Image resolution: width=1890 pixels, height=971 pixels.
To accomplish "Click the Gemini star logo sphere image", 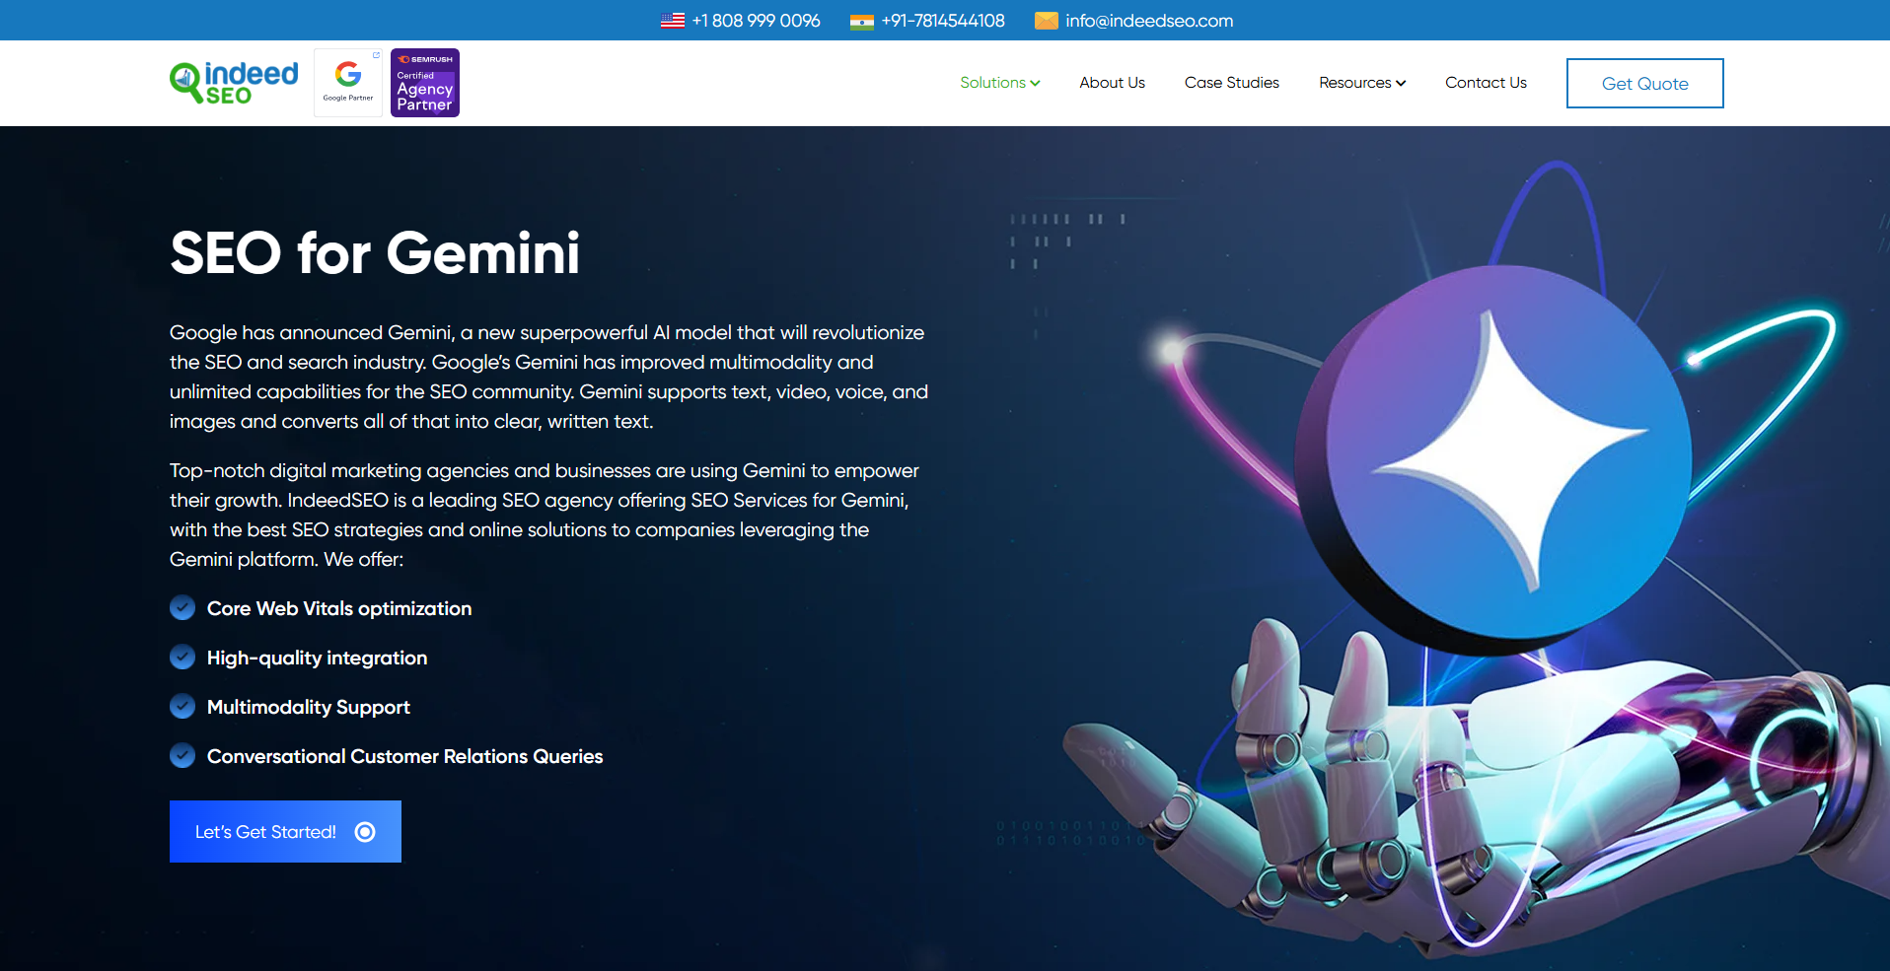I will (1494, 458).
